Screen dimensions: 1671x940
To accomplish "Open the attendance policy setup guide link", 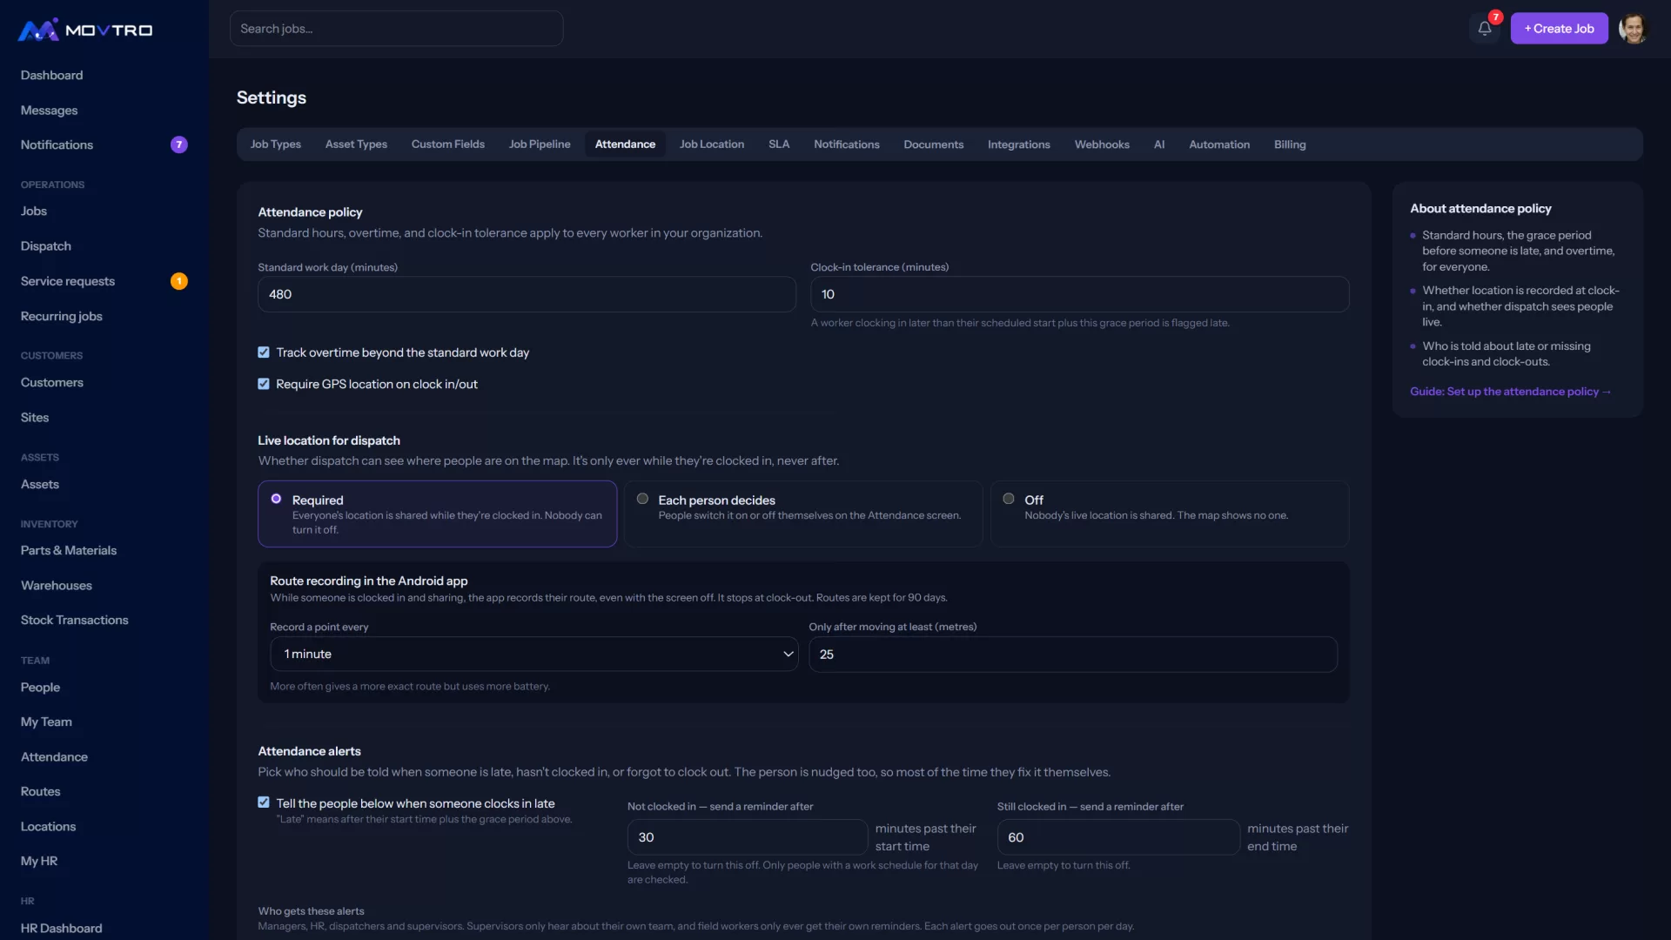I will point(1511,392).
